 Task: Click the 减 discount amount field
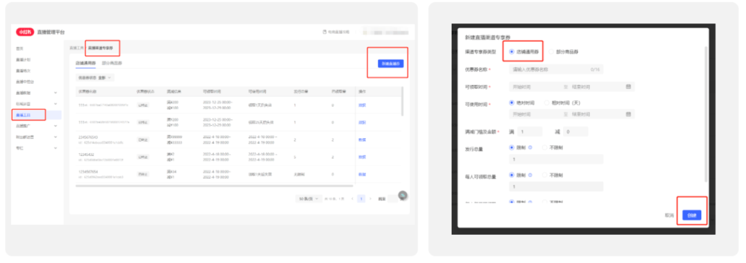click(575, 131)
